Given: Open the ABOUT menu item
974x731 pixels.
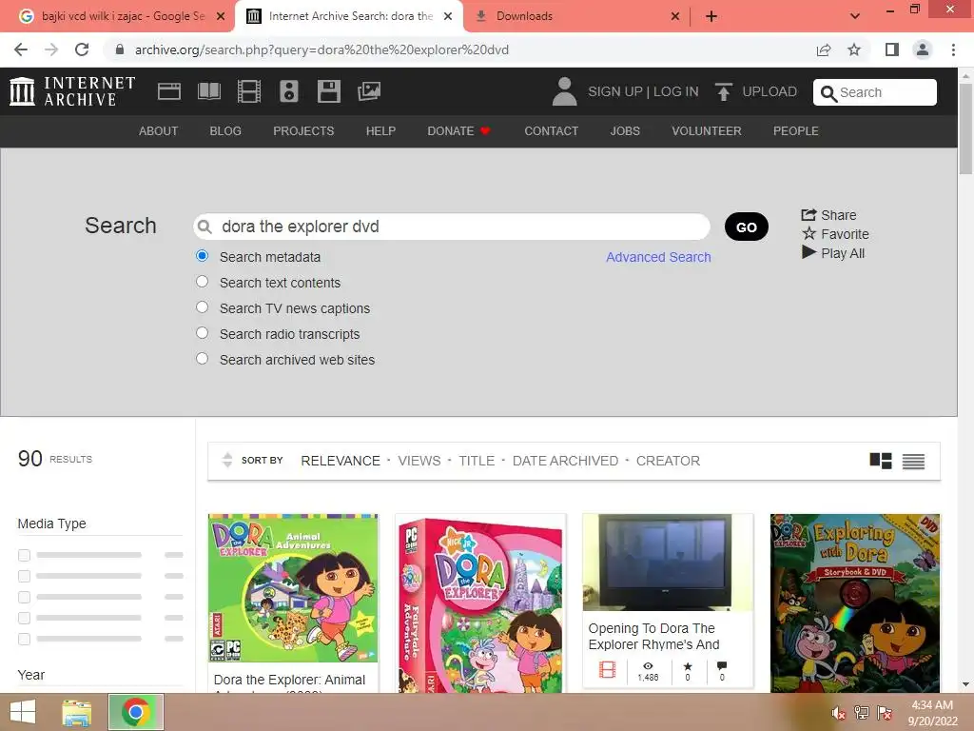Looking at the screenshot, I should [159, 131].
